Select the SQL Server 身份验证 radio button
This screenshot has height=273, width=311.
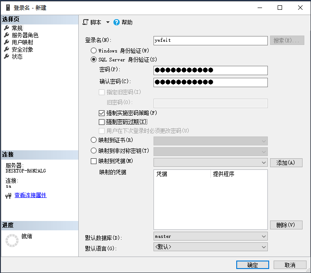[x=93, y=60]
